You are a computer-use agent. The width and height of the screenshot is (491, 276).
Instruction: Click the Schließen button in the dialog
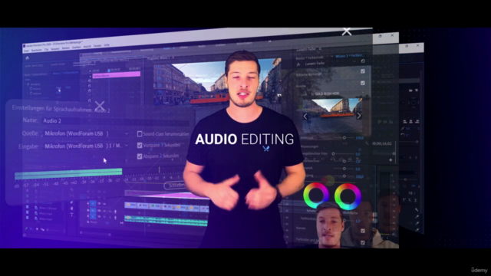(176, 186)
